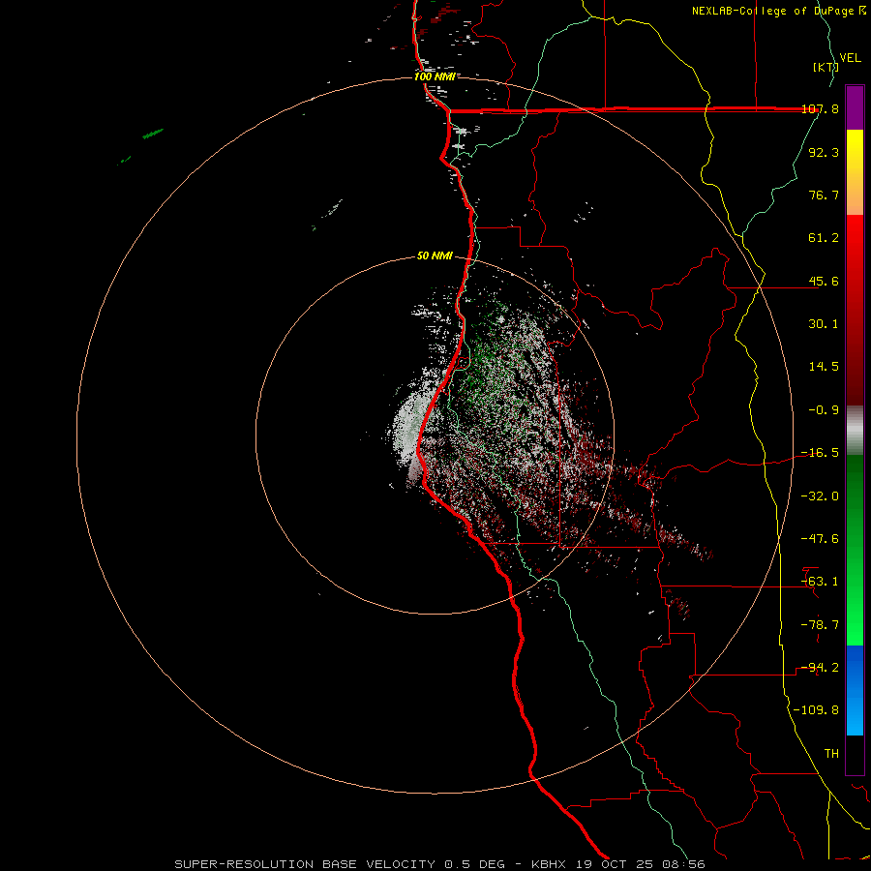Pick the yellow-orange segment of the color scale
Viewport: 871px width, 871px height.
point(855,172)
